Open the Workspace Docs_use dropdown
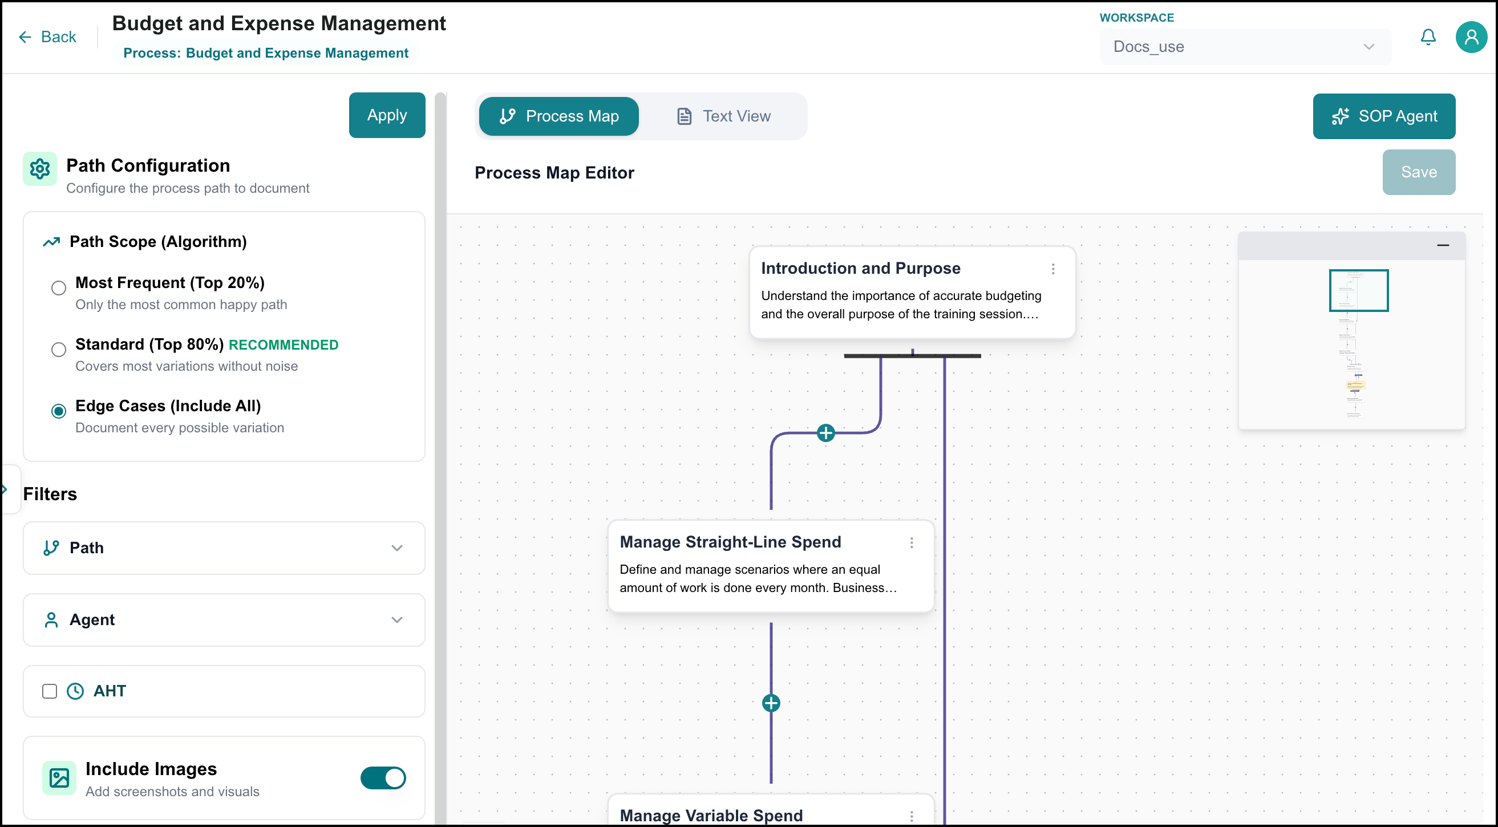This screenshot has width=1498, height=827. pos(1245,47)
